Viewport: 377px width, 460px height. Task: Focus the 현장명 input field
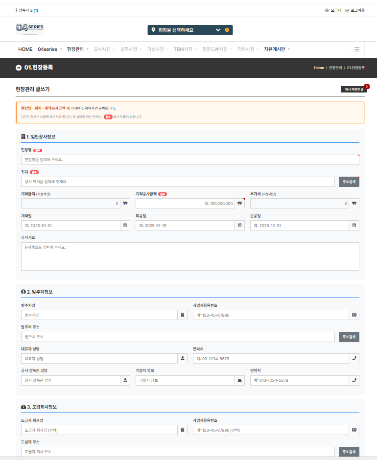tap(190, 160)
